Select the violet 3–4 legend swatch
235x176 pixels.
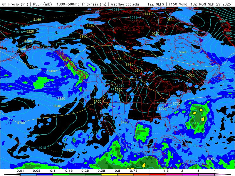point(207,175)
